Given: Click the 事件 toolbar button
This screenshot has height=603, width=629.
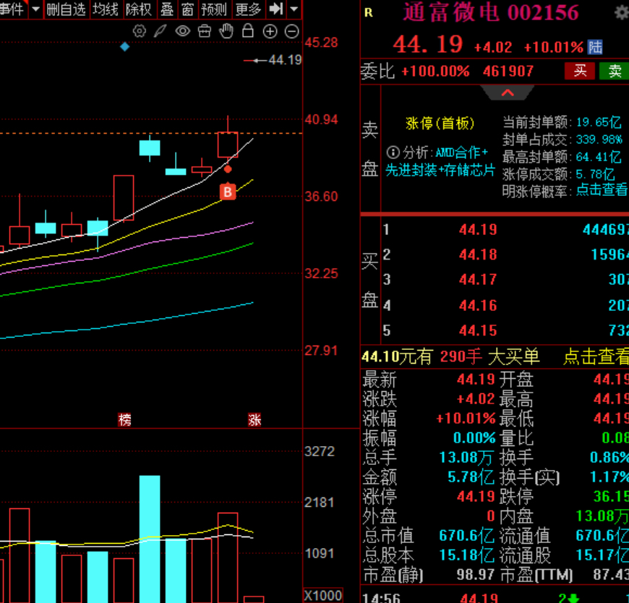Looking at the screenshot, I should click(x=12, y=9).
